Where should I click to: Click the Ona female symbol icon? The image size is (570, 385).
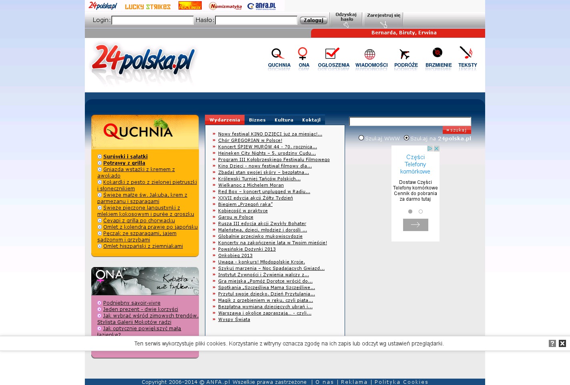click(303, 54)
